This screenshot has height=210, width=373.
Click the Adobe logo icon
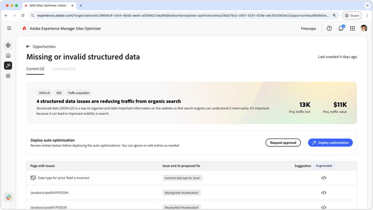click(24, 28)
